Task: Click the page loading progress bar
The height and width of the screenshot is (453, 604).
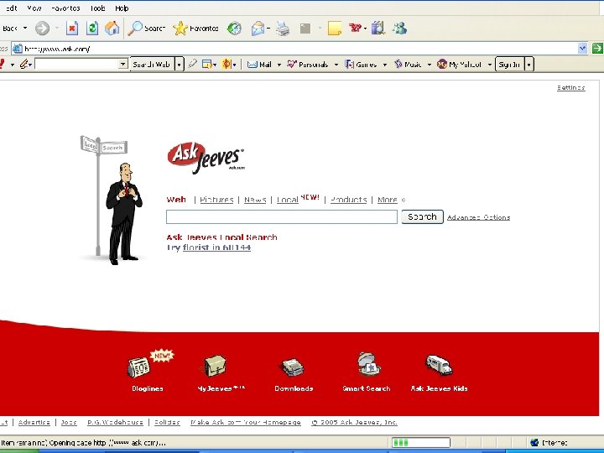Action: 420,442
